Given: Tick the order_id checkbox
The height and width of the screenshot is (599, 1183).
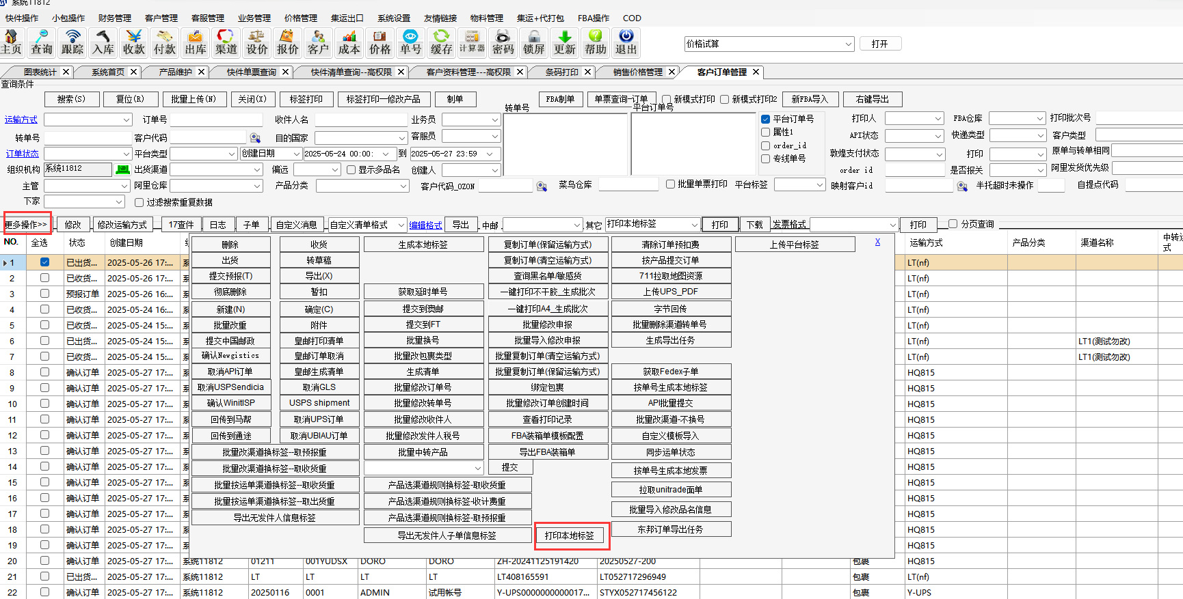Looking at the screenshot, I should (766, 145).
